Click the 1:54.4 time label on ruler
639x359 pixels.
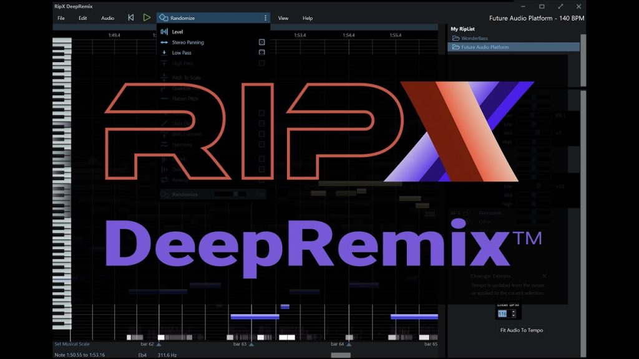click(x=348, y=36)
